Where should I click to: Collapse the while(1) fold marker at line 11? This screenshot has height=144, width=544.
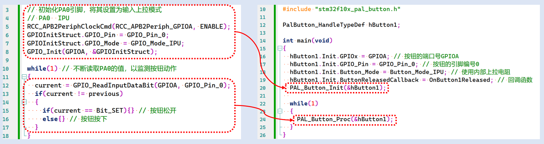[24, 77]
